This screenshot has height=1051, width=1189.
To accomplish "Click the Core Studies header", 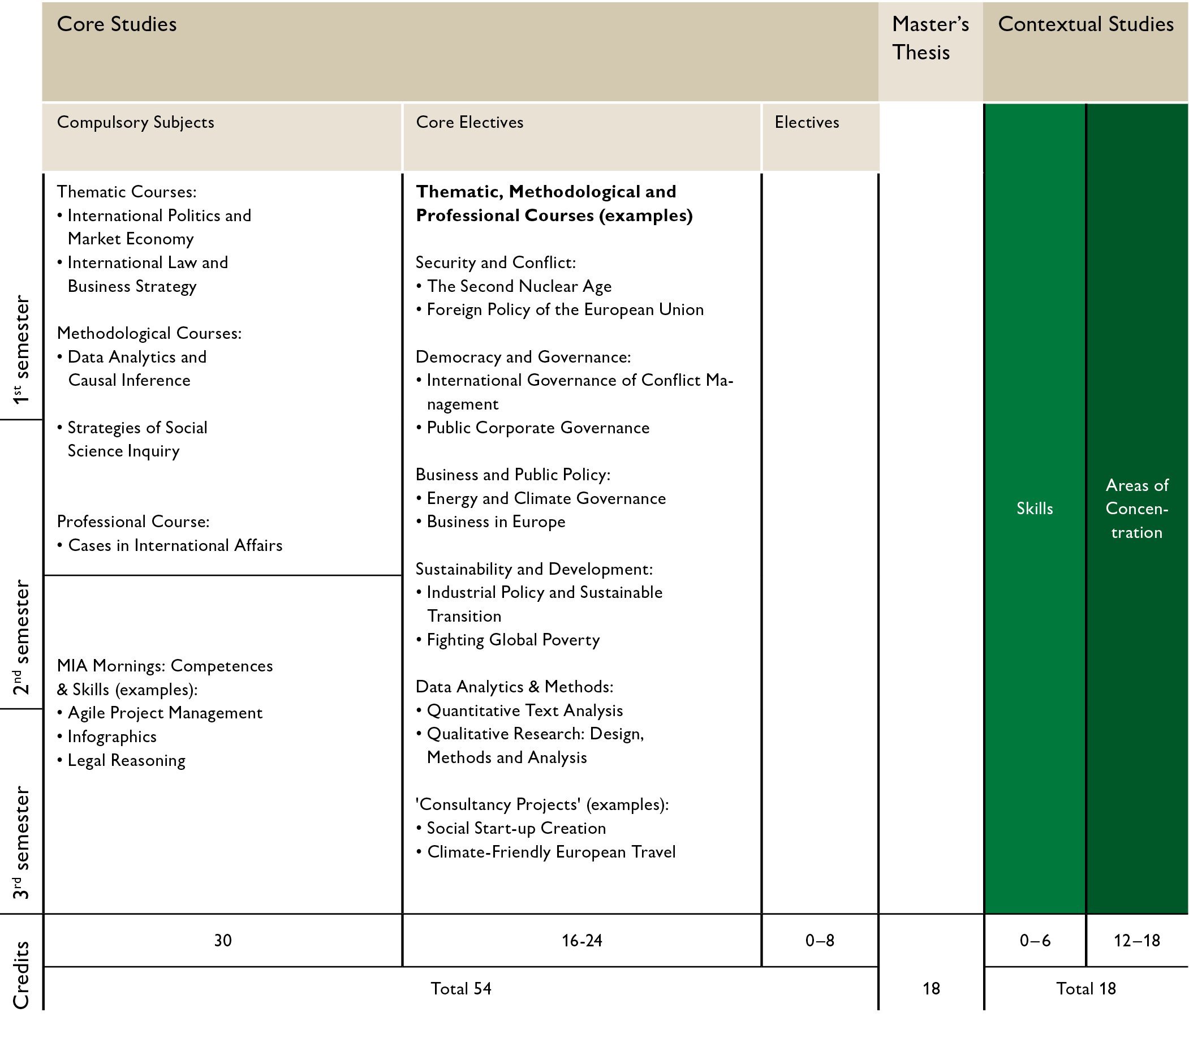I will click(117, 24).
